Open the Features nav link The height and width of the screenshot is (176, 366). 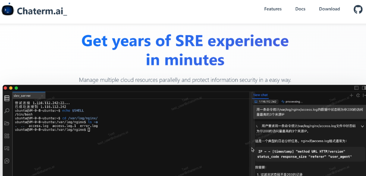click(x=273, y=9)
